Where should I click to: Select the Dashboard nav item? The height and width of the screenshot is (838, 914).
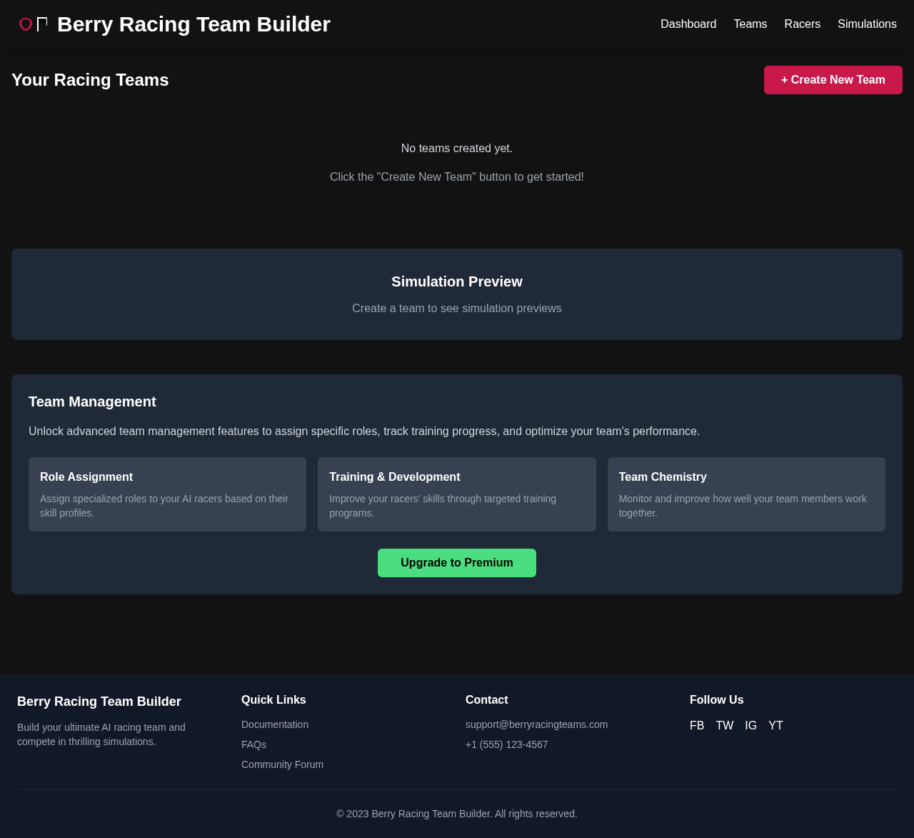(688, 22)
